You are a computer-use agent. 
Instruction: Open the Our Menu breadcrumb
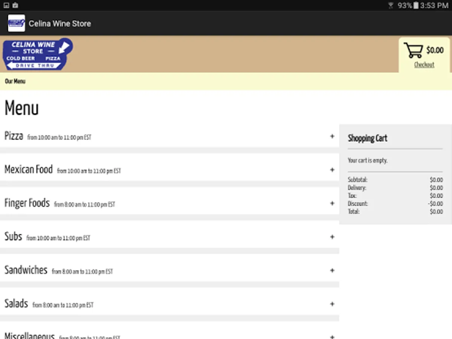click(15, 81)
